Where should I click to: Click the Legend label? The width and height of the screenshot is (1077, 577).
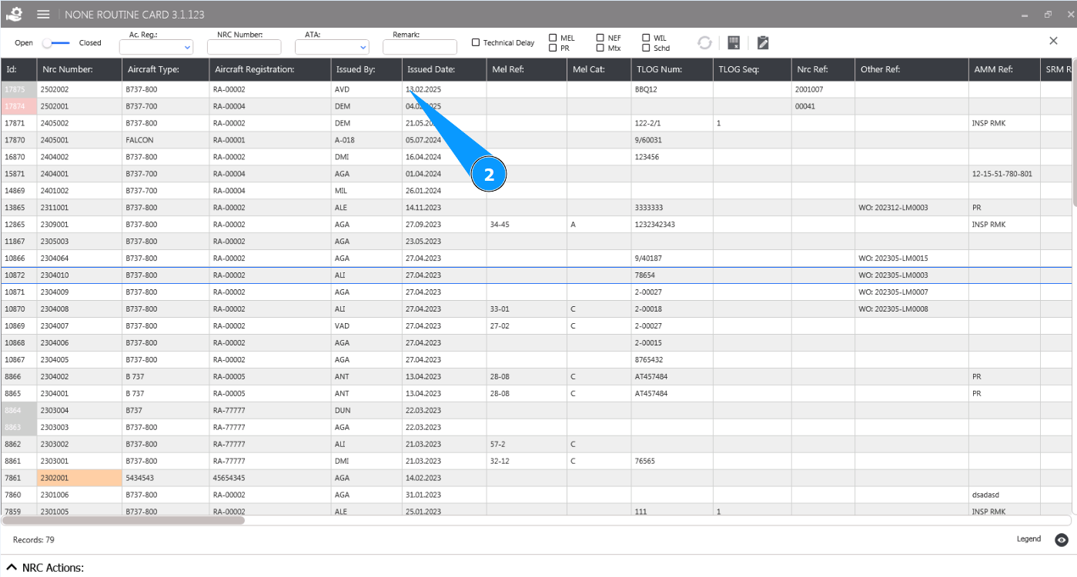click(x=1029, y=539)
